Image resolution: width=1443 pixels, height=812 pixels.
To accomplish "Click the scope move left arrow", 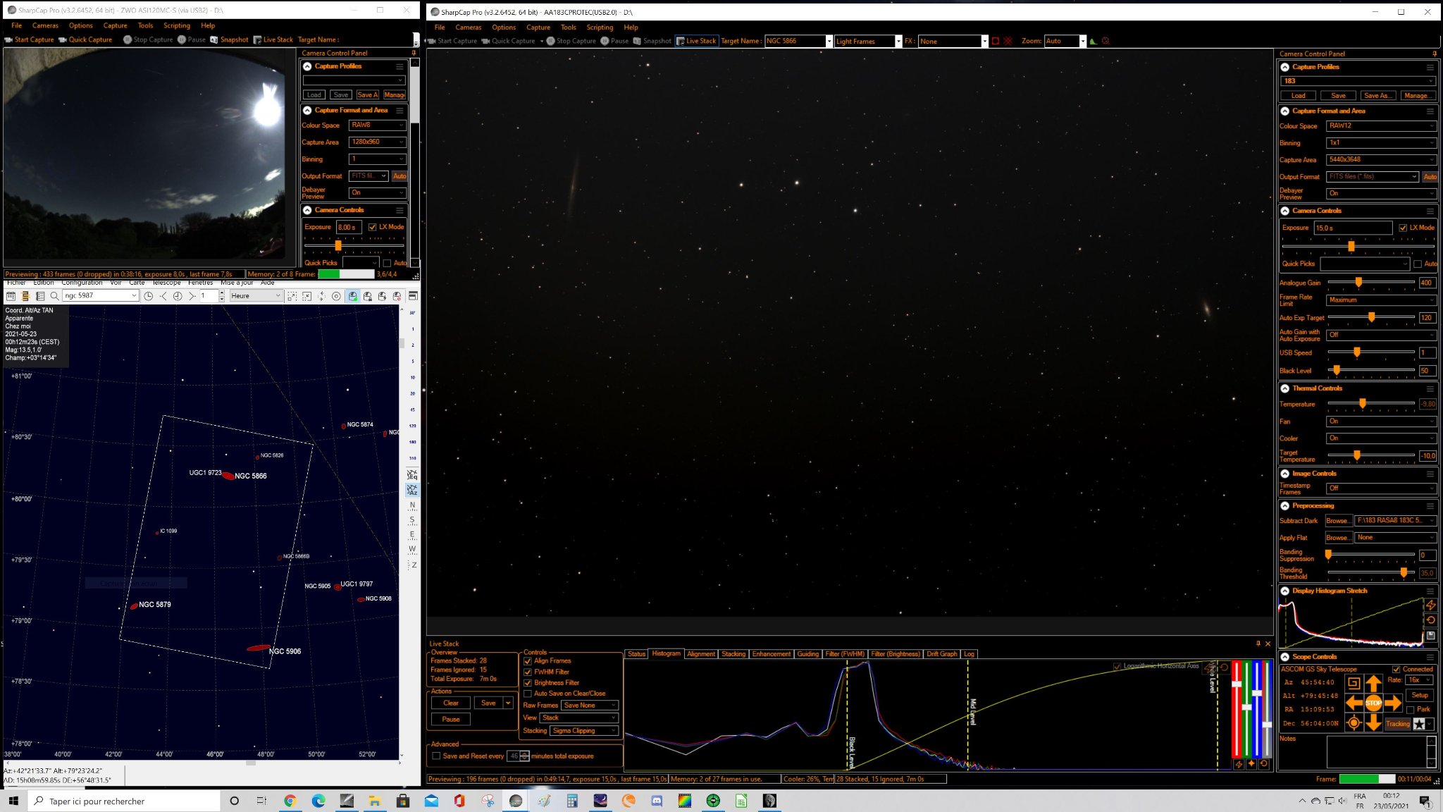I will pos(1354,703).
